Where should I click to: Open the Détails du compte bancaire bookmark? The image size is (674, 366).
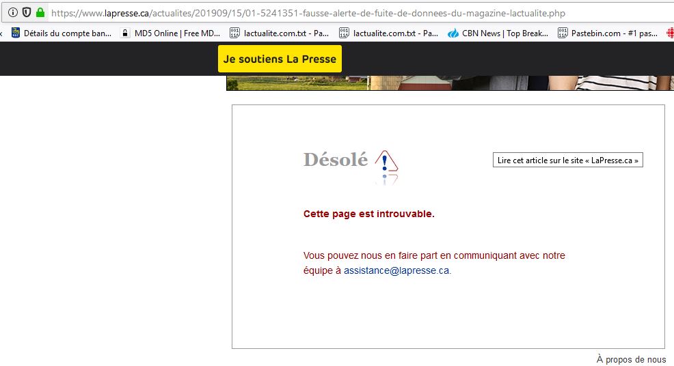[61, 33]
